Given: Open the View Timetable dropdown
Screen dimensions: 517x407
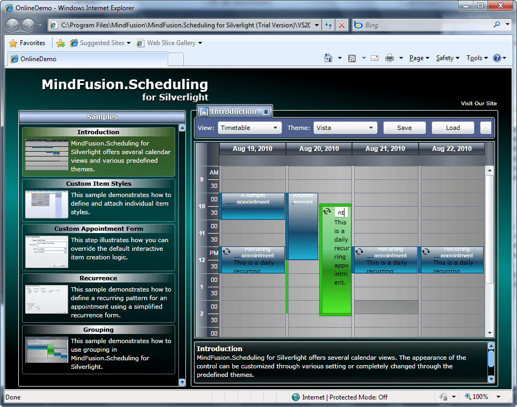Looking at the screenshot, I should tap(249, 128).
